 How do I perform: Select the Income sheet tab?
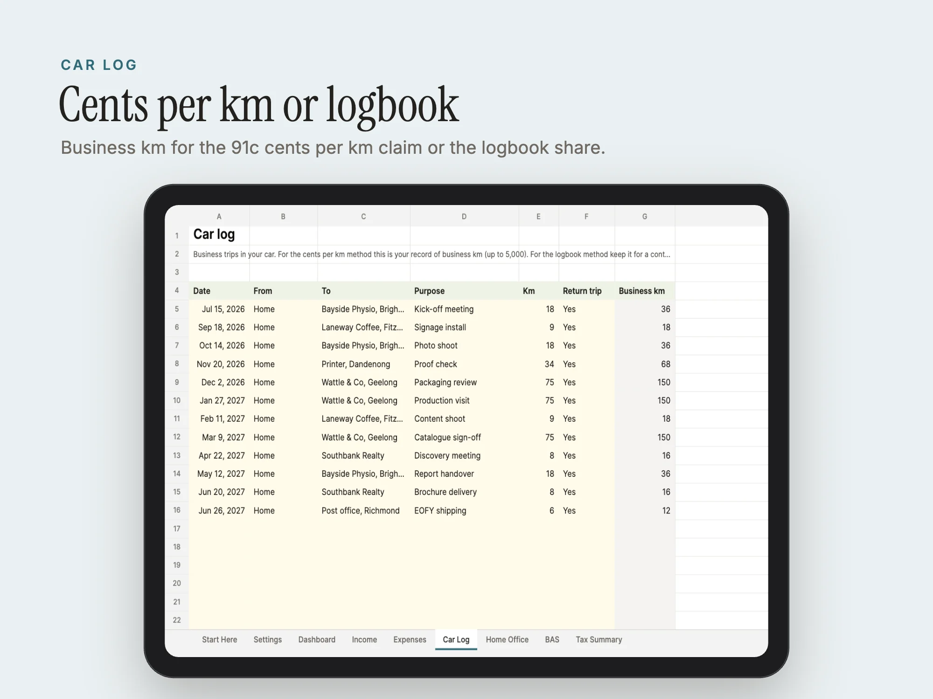(364, 639)
